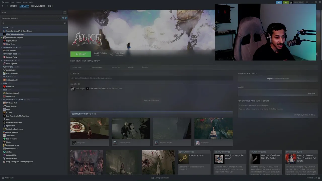Select the Rayman Legends game icon

point(4,93)
